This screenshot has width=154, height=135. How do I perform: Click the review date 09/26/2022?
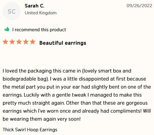[139, 5]
